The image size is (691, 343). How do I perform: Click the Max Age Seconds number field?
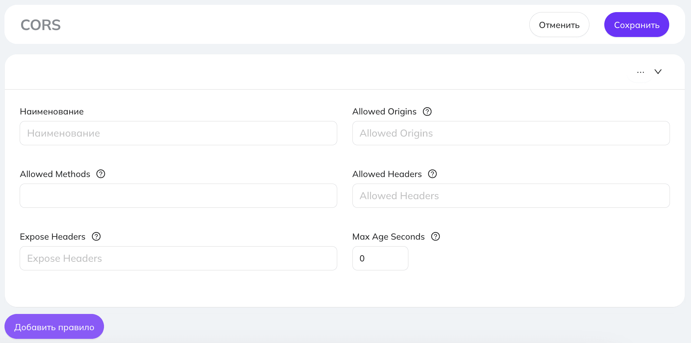pos(380,258)
